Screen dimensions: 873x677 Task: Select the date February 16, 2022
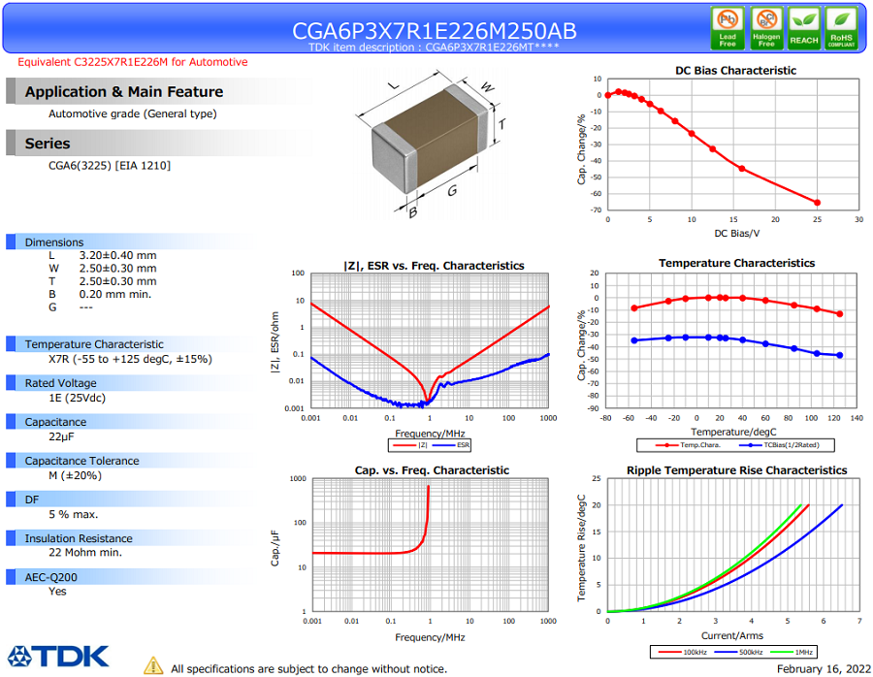pos(824,669)
